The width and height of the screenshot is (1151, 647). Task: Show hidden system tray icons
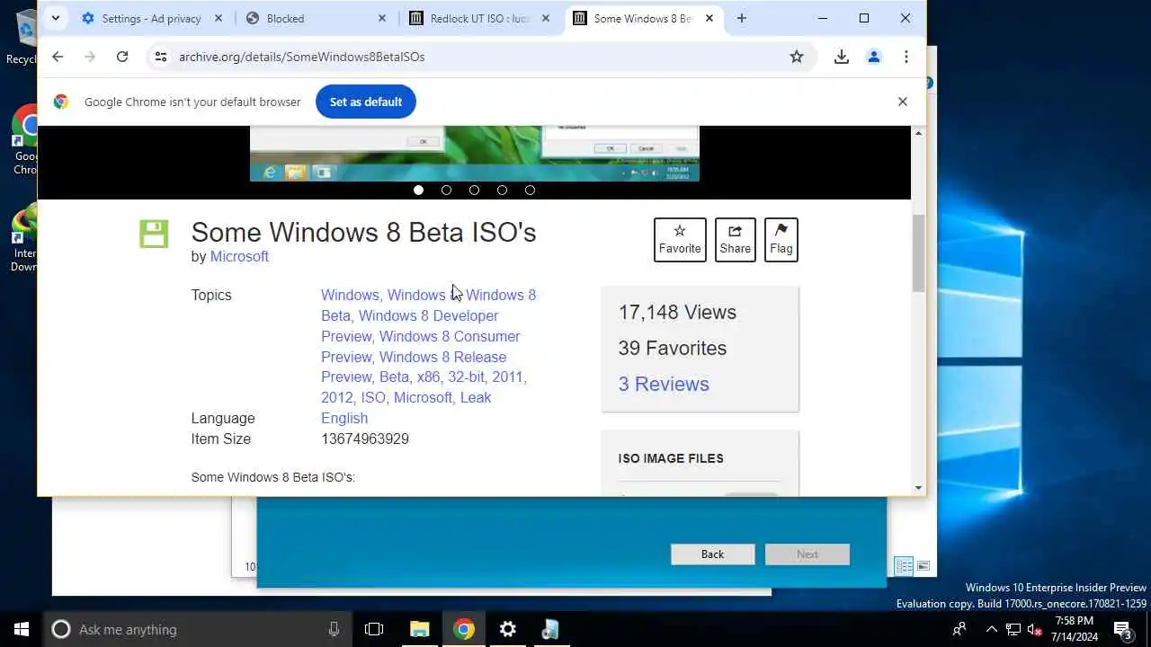[x=991, y=629]
